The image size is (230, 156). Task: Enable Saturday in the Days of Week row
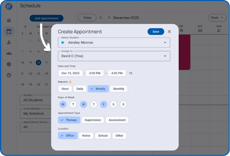[x=113, y=104]
